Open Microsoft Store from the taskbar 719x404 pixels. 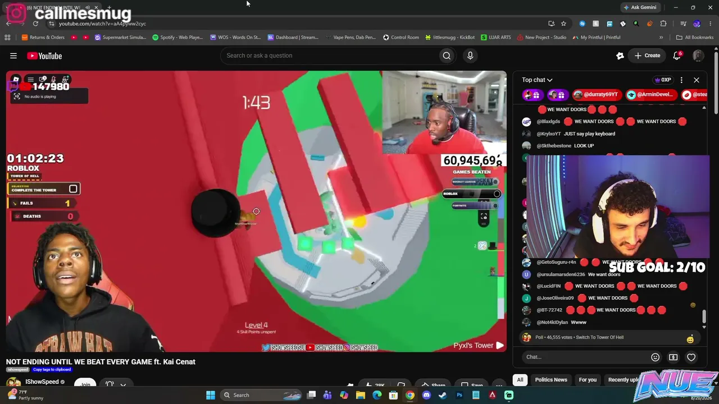(393, 395)
